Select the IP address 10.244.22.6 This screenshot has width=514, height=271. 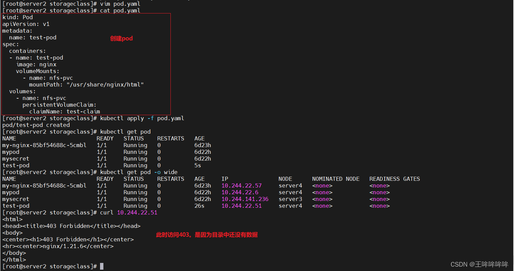(x=240, y=192)
